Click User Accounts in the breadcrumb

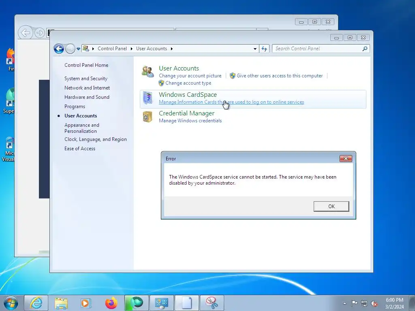(152, 49)
